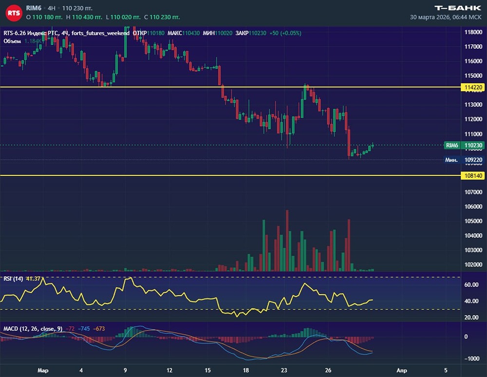Click the MACD value −745 in legend

tap(84, 329)
